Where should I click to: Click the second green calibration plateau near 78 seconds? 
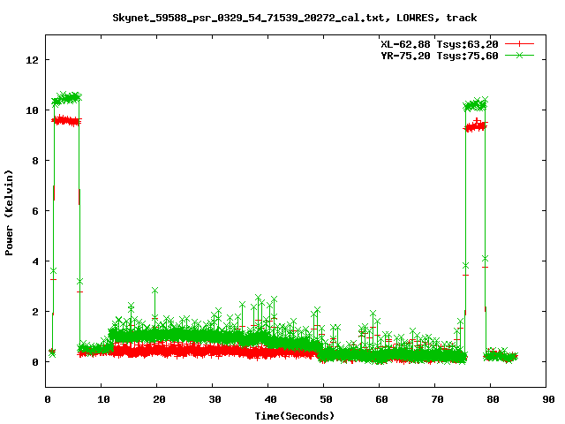click(475, 104)
